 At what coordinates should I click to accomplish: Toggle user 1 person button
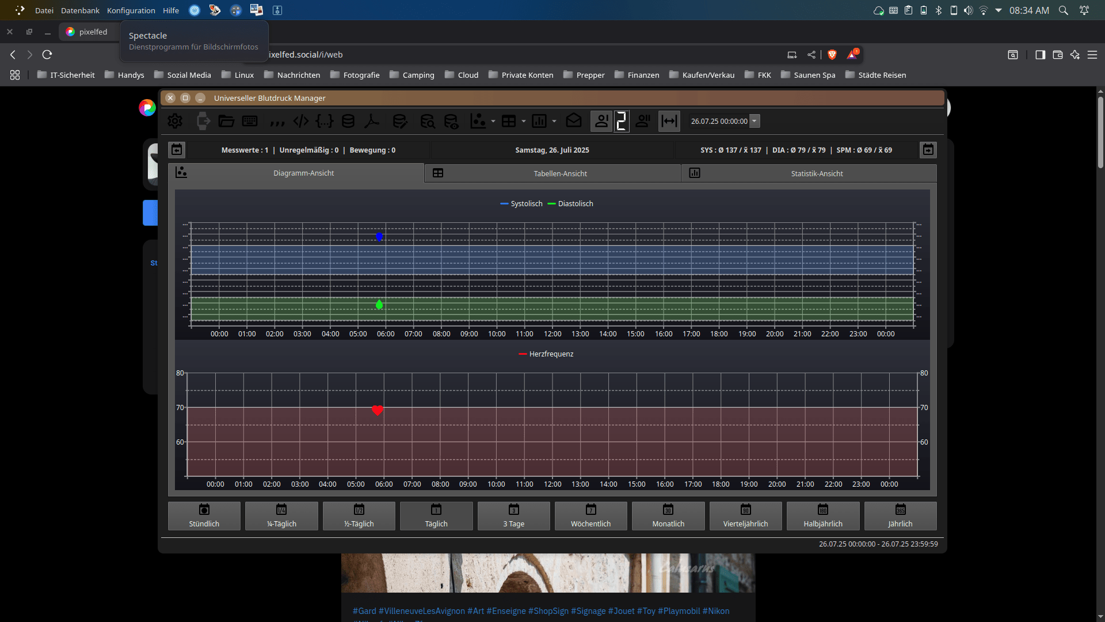(601, 121)
